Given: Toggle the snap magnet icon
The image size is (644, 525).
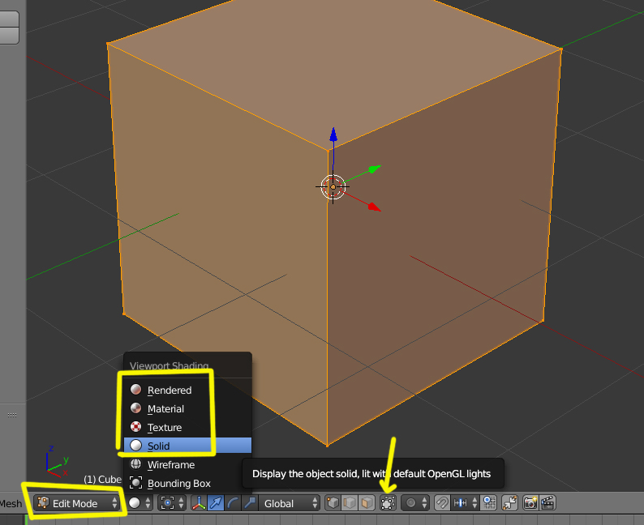Looking at the screenshot, I should 442,503.
